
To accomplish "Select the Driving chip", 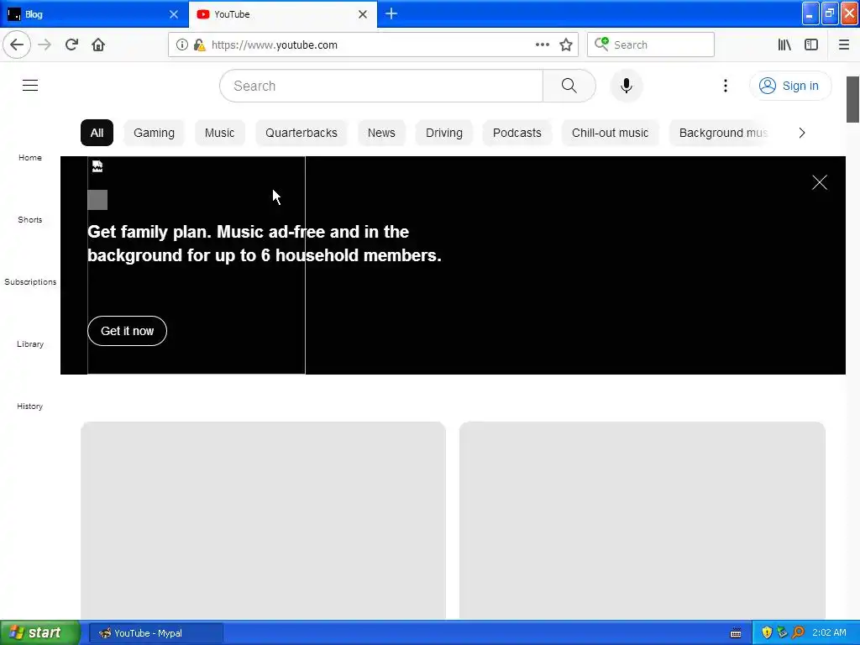I will [x=443, y=133].
